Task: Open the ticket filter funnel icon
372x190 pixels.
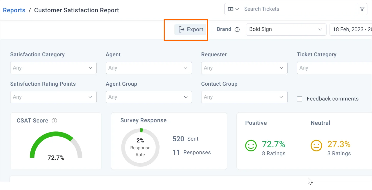Action: point(362,9)
